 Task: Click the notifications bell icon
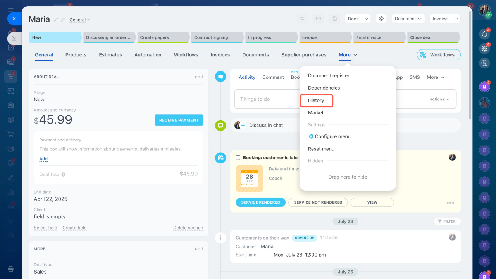(484, 34)
